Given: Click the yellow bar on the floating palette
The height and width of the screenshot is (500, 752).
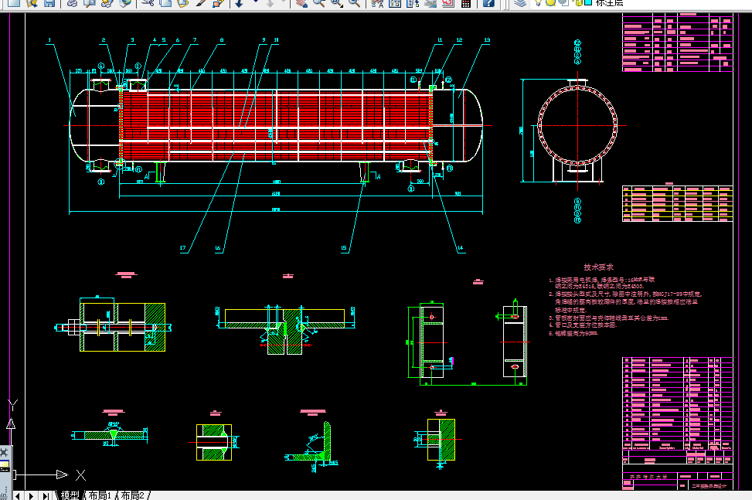Looking at the screenshot, I should [x=4, y=464].
